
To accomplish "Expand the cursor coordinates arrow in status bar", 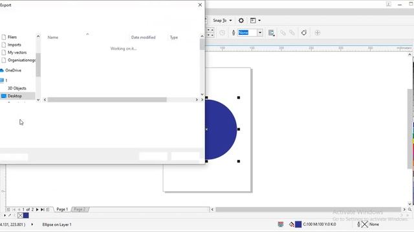I will [x=32, y=224].
